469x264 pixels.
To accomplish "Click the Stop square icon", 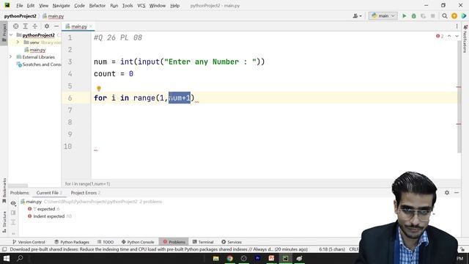I will [x=432, y=16].
